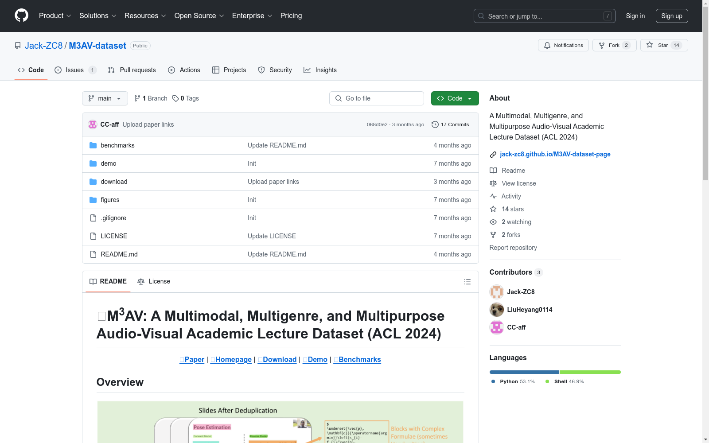Image resolution: width=709 pixels, height=443 pixels.
Task: Open the Pricing page link
Action: [x=291, y=16]
